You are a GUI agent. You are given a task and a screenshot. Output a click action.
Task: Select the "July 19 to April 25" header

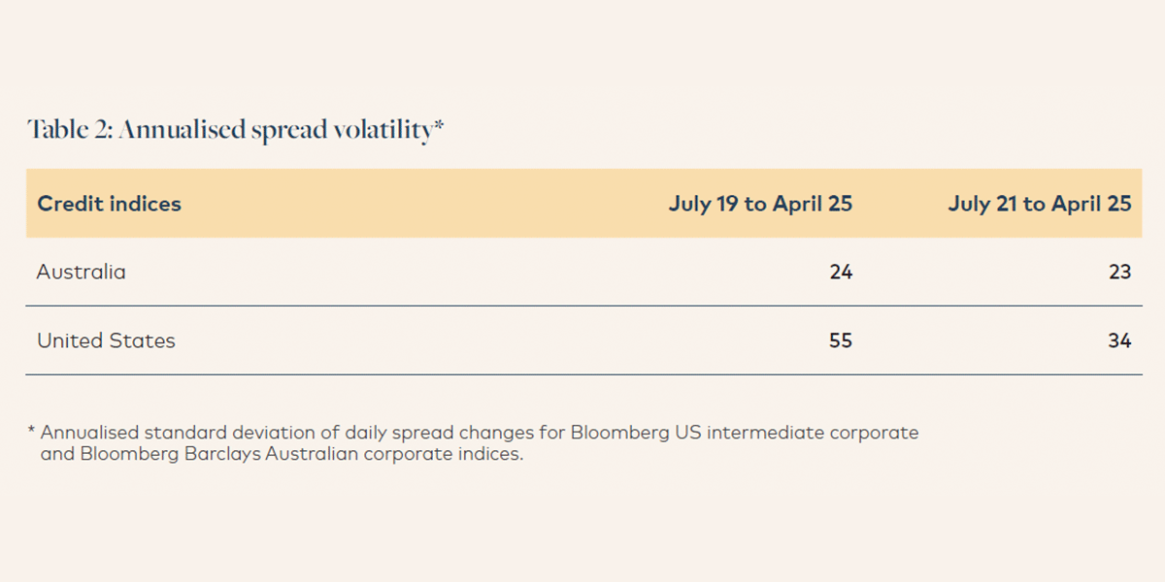[760, 204]
